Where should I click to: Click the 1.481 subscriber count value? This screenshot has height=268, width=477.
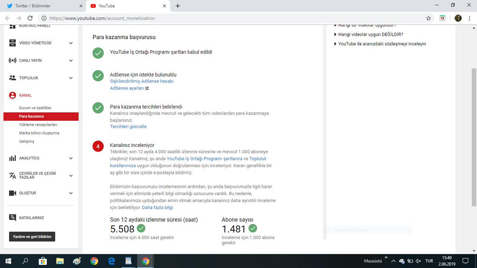(x=234, y=229)
